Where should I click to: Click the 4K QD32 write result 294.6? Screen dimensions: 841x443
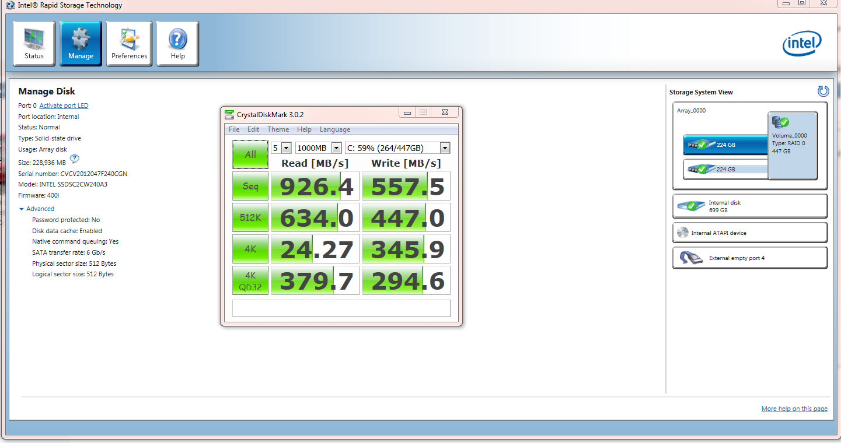[x=406, y=280]
